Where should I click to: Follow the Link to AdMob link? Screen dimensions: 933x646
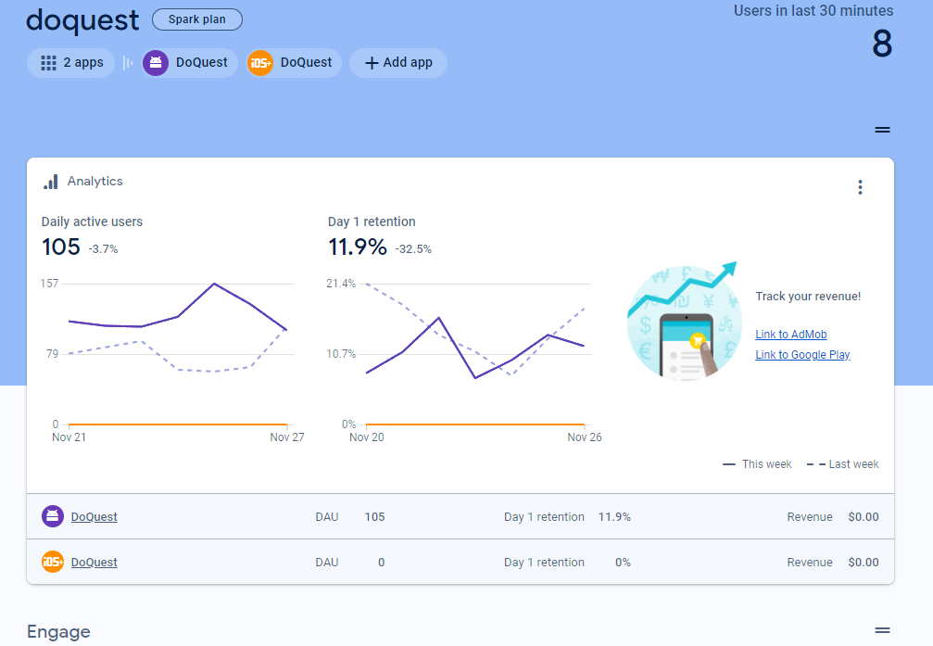tap(791, 334)
